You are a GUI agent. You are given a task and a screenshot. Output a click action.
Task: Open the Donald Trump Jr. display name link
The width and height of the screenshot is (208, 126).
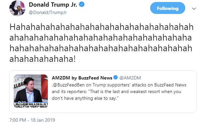(x=53, y=5)
